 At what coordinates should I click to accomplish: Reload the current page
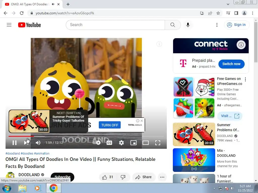22,13
